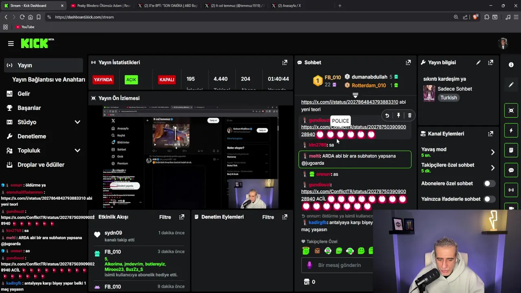Open a new browser tab
The width and height of the screenshot is (521, 293).
click(x=340, y=6)
